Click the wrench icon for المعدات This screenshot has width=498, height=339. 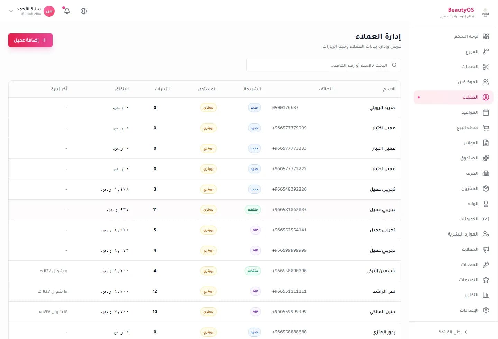click(x=486, y=265)
